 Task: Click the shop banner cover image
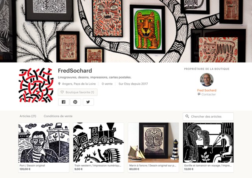tap(126, 31)
